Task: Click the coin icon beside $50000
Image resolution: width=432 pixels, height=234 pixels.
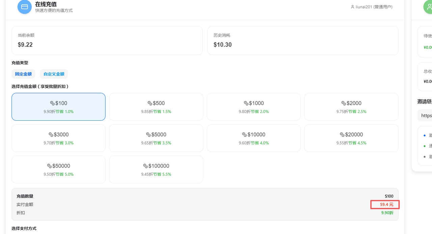Action: 50,166
